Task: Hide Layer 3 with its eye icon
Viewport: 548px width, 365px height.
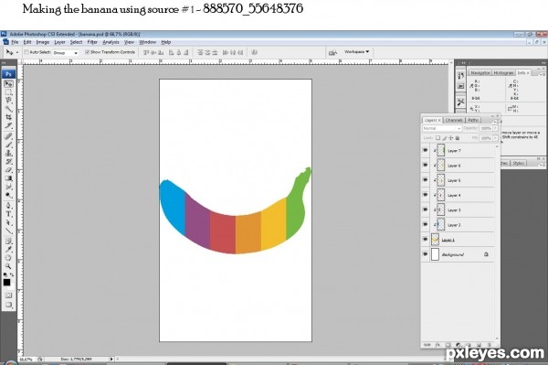Action: point(426,210)
